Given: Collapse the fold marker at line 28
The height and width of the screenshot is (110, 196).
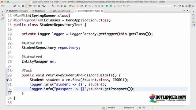Looking at the screenshot, I should (13, 71).
